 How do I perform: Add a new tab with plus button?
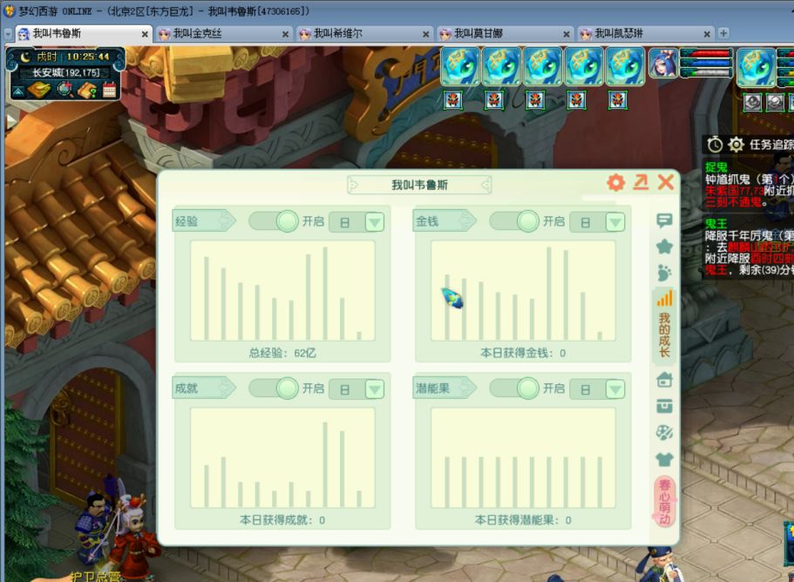[x=723, y=33]
